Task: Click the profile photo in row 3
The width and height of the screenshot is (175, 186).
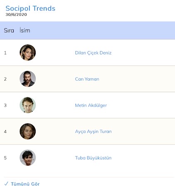Action: 28,105
